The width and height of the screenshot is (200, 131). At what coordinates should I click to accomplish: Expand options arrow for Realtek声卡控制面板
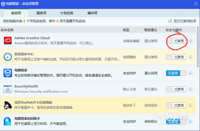pos(191,105)
